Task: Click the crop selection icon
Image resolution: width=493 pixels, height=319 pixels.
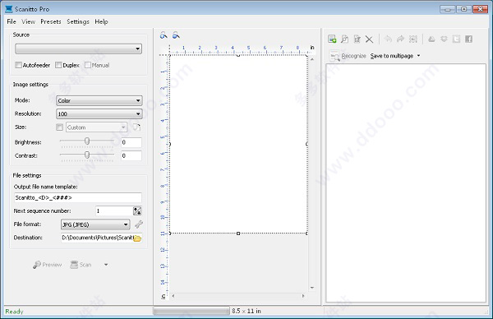Action: 412,39
